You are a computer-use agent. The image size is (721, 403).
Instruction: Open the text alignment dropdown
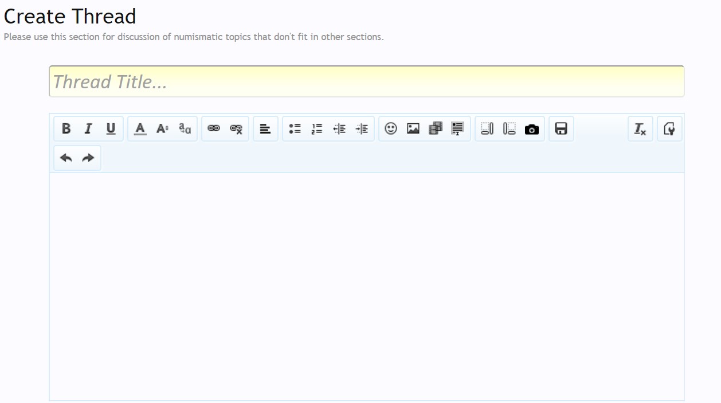click(265, 129)
